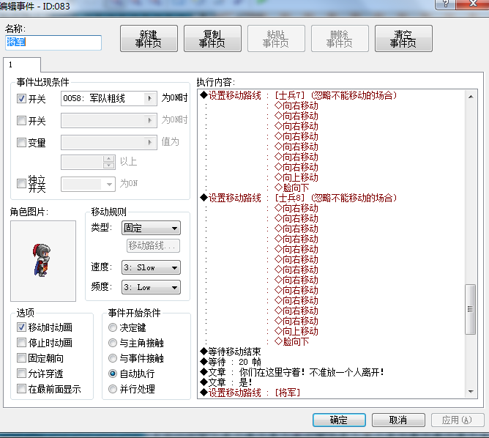The width and height of the screenshot is (489, 438).
Task: Select the 等待: 20 帧 command line
Action: coord(231,362)
